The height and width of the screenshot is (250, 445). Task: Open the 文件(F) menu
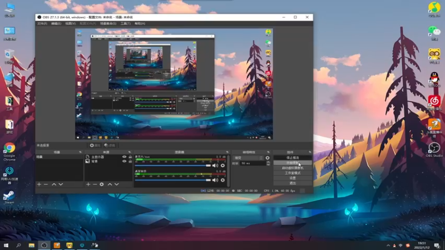(42, 23)
